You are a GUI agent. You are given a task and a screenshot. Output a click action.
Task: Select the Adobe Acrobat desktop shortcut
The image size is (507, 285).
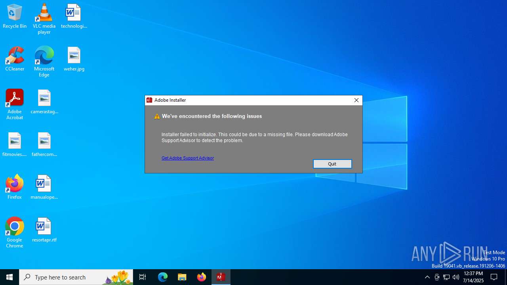[x=15, y=104]
